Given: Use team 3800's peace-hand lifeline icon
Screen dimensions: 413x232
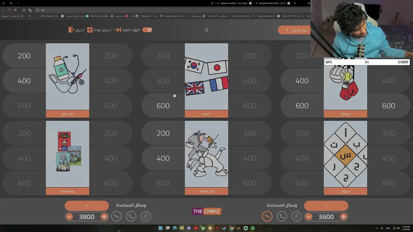Looking at the screenshot, I should click(146, 217).
